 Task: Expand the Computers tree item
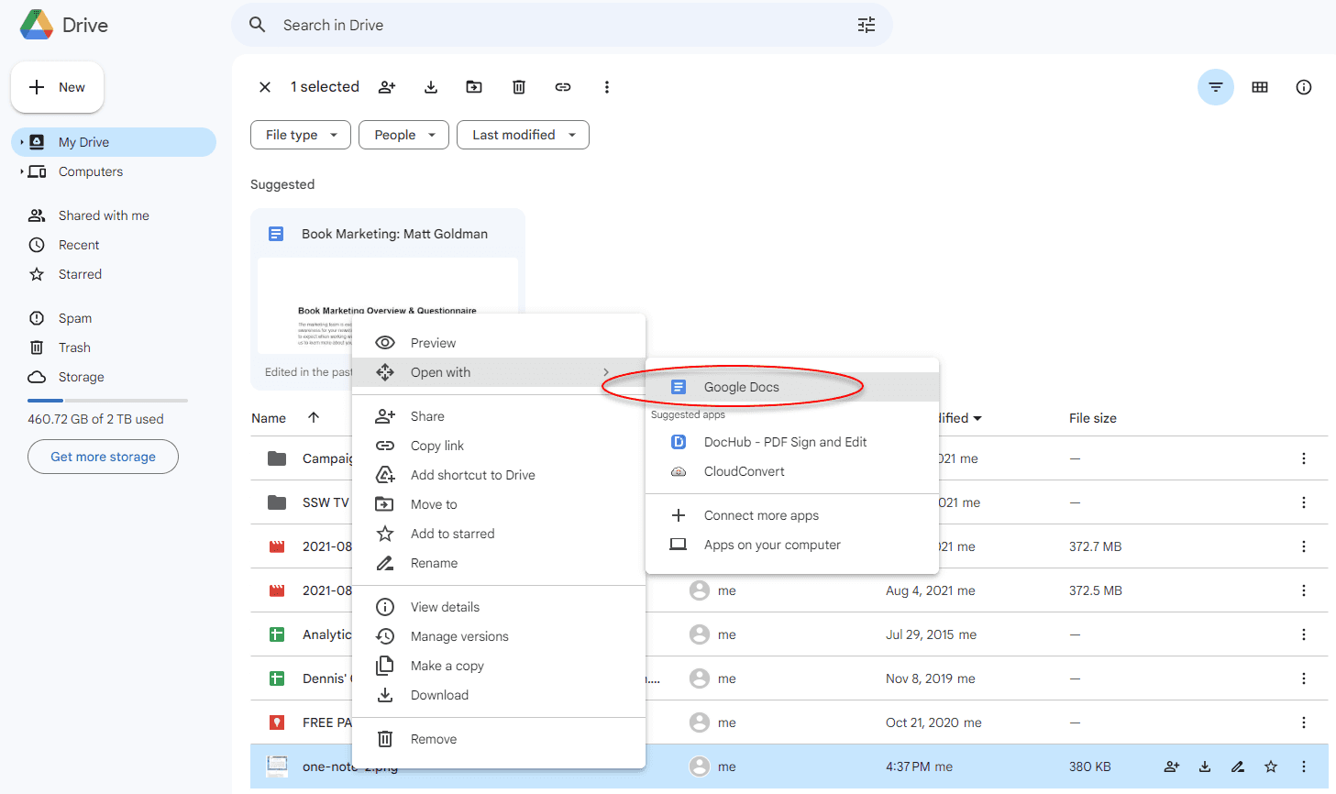pyautogui.click(x=22, y=171)
